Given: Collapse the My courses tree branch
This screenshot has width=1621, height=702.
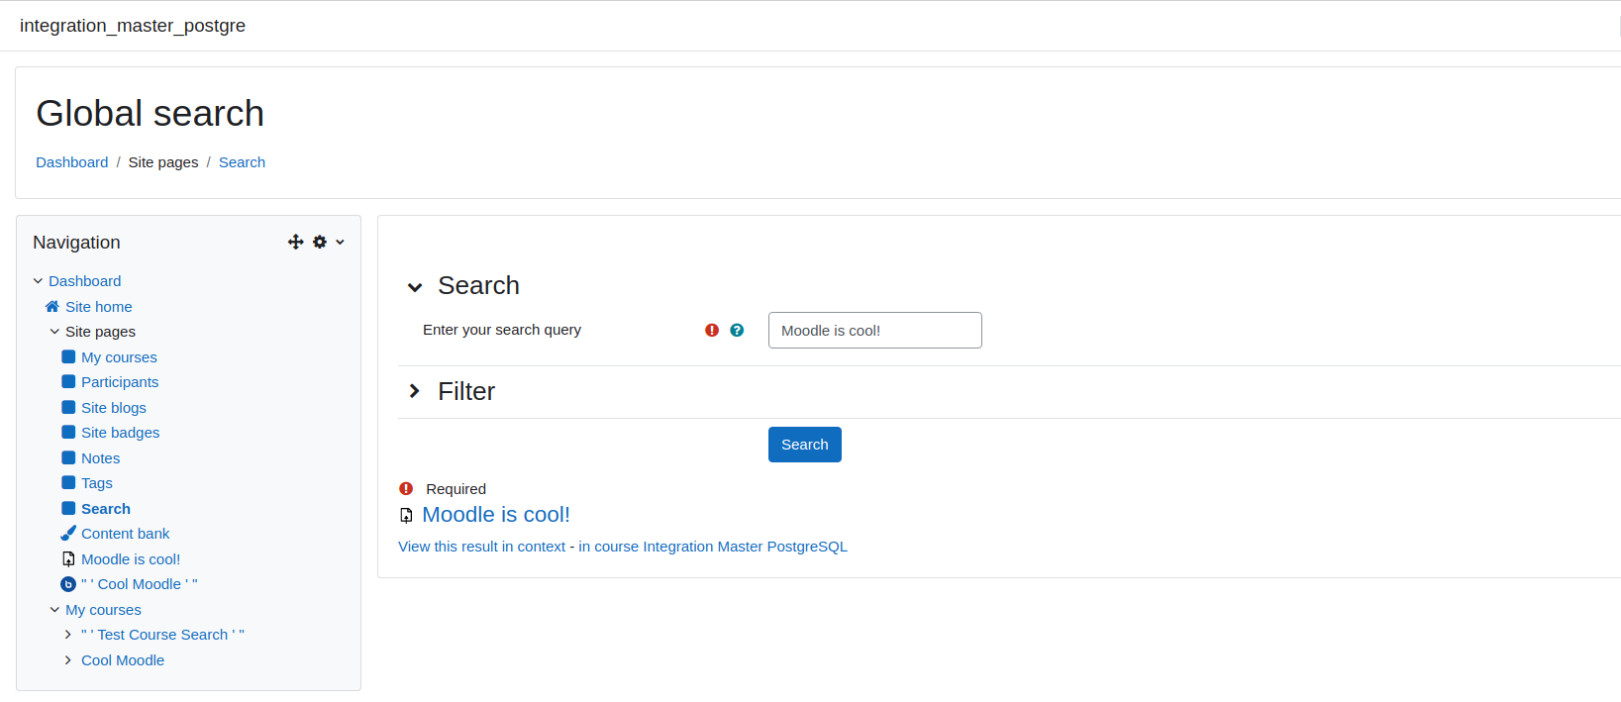Looking at the screenshot, I should coord(54,610).
